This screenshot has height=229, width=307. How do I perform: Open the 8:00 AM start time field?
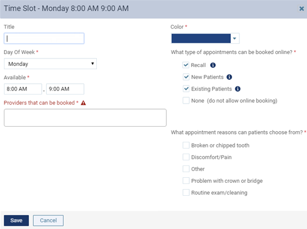coord(23,89)
